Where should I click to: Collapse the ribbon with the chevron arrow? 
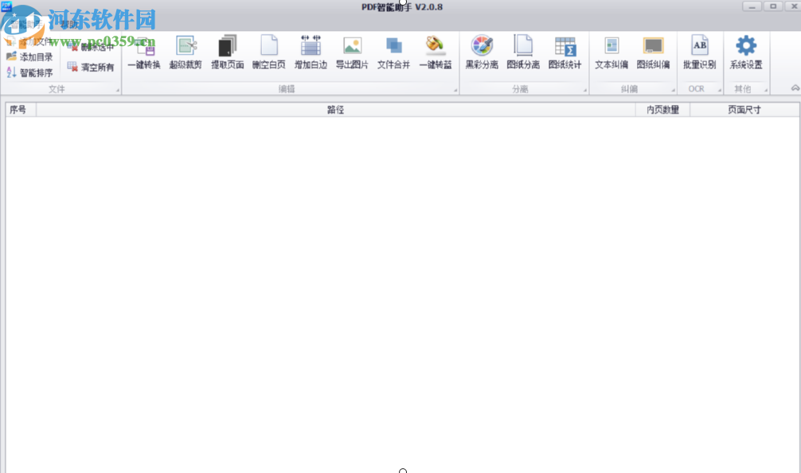[793, 87]
